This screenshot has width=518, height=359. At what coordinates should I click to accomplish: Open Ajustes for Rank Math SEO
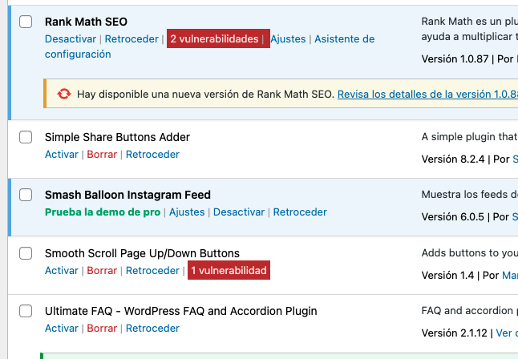tap(288, 39)
